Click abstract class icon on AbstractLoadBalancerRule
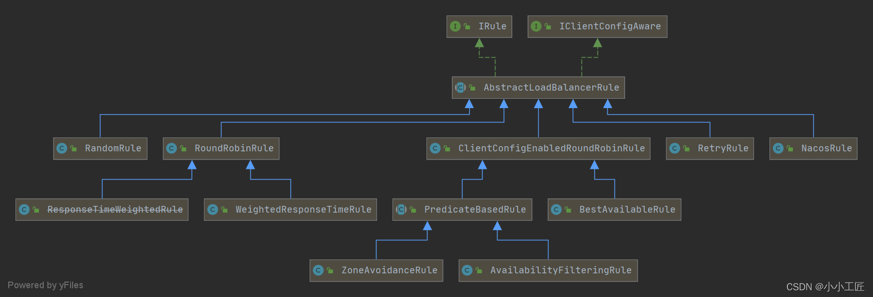The width and height of the screenshot is (873, 297). pyautogui.click(x=460, y=88)
